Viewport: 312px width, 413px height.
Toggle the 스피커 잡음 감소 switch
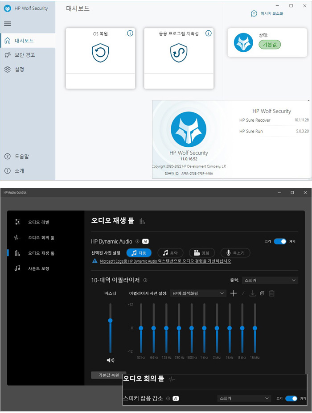click(x=291, y=399)
